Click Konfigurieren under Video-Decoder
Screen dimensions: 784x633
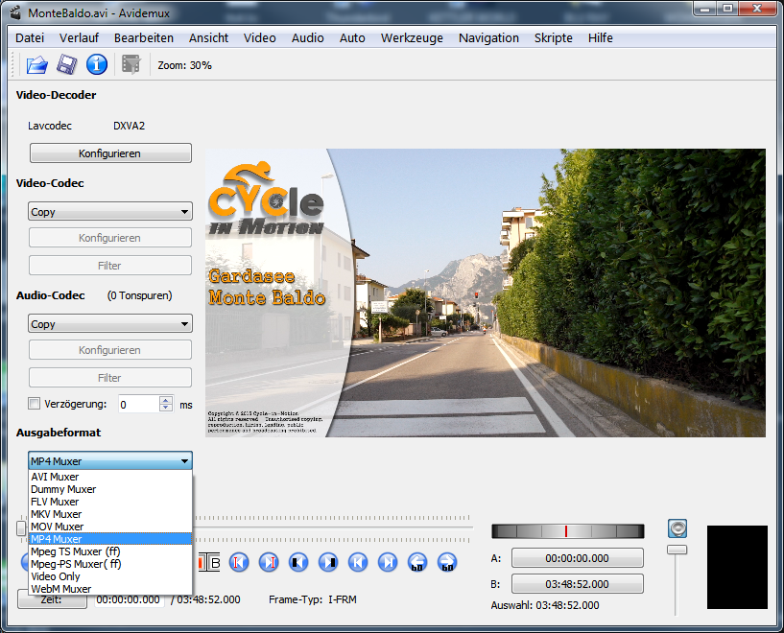[110, 153]
